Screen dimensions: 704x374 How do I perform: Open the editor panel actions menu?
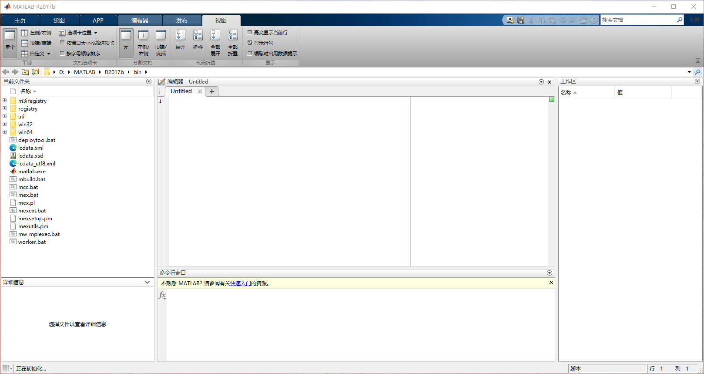(x=541, y=82)
